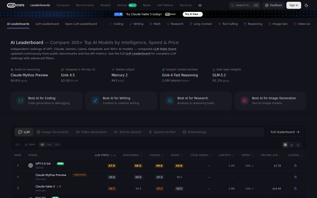Open the Compare nav item
This screenshot has height=198, width=317.
click(x=63, y=5)
